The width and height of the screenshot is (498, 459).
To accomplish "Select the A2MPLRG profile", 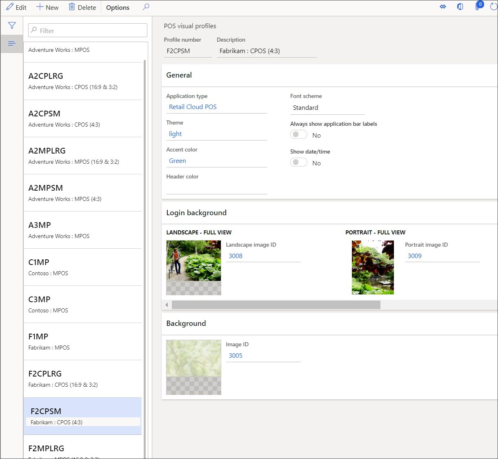I will [x=82, y=156].
